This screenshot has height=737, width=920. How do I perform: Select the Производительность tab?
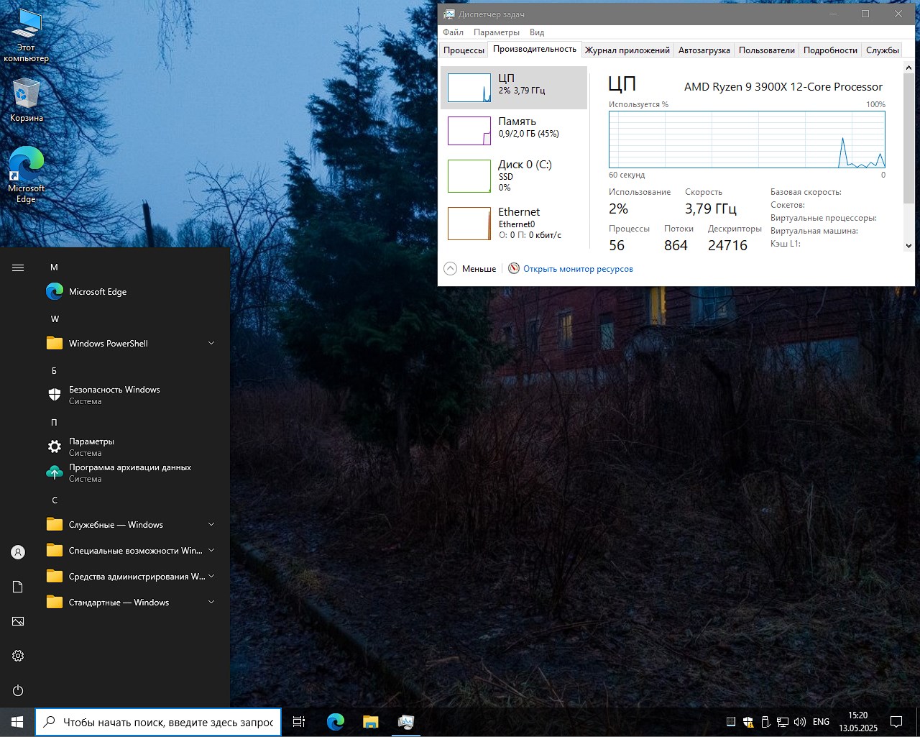click(x=535, y=49)
